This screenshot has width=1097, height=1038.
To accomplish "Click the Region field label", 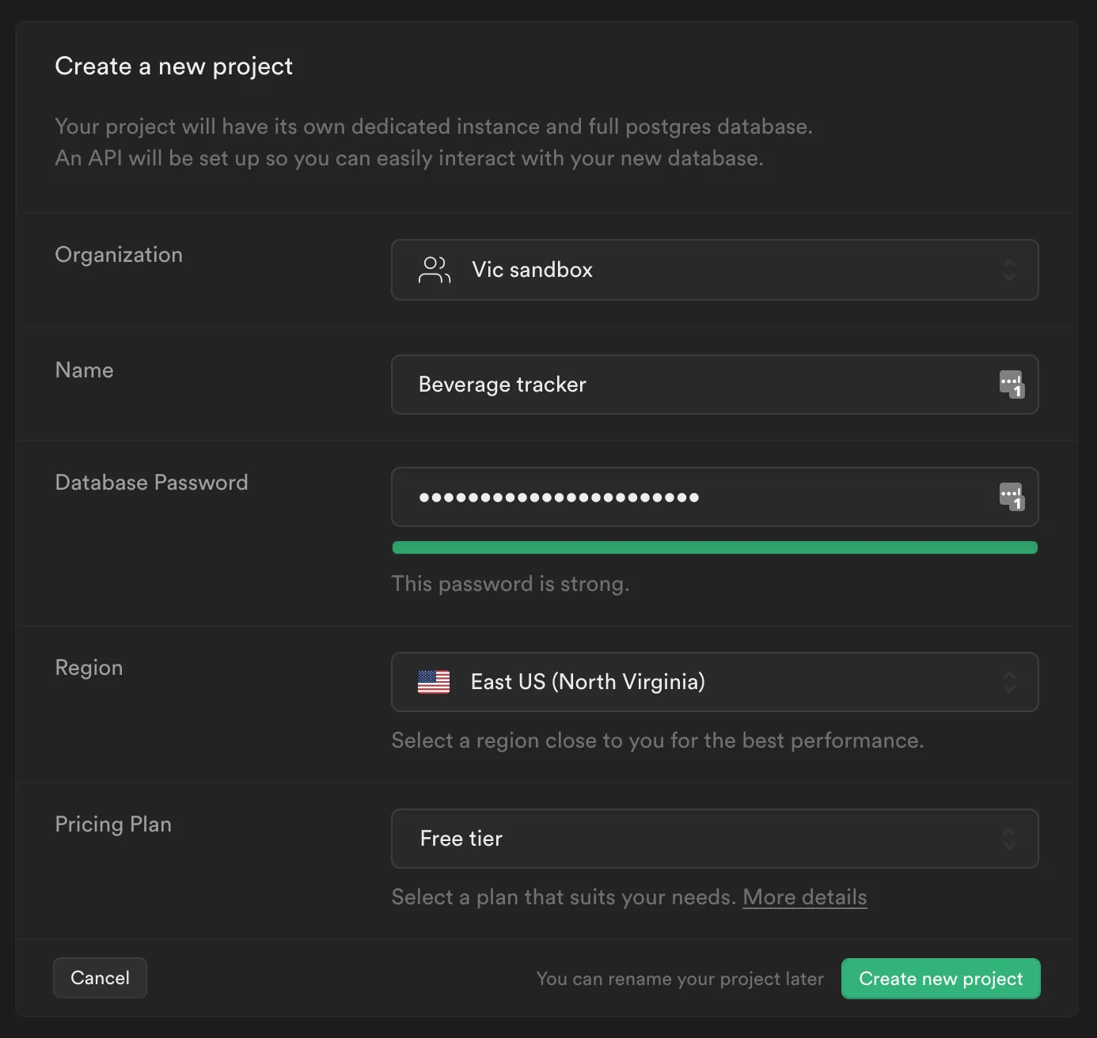I will click(89, 668).
